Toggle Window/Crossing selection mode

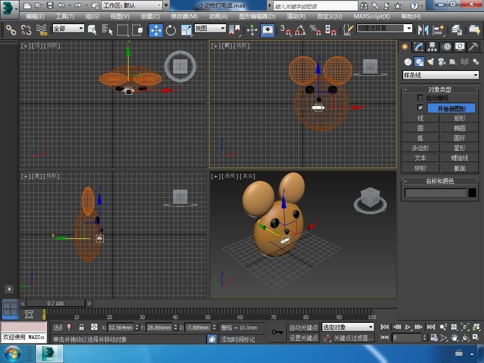coord(138,30)
